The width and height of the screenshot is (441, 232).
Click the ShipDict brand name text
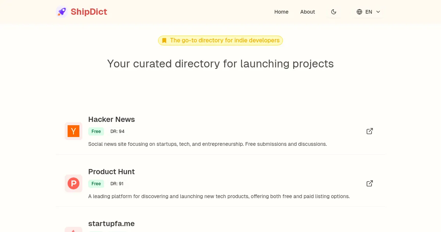(89, 12)
